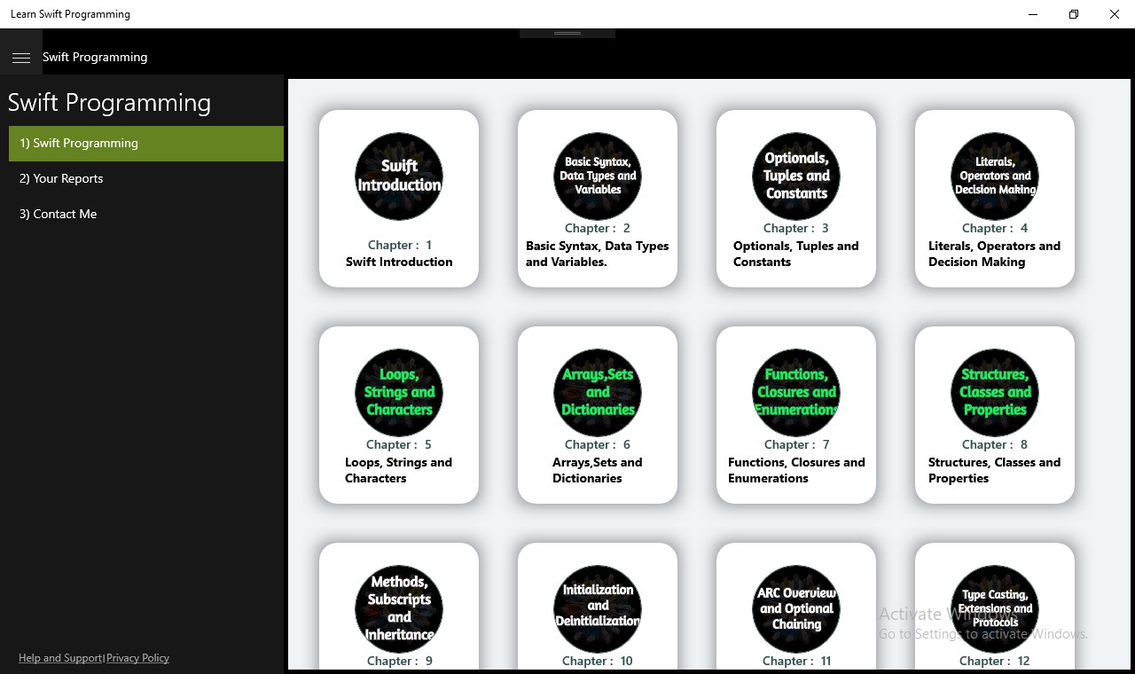Click the 'Structures, Classes and Properties' title under Chapter 8
Image resolution: width=1135 pixels, height=674 pixels.
tap(995, 470)
